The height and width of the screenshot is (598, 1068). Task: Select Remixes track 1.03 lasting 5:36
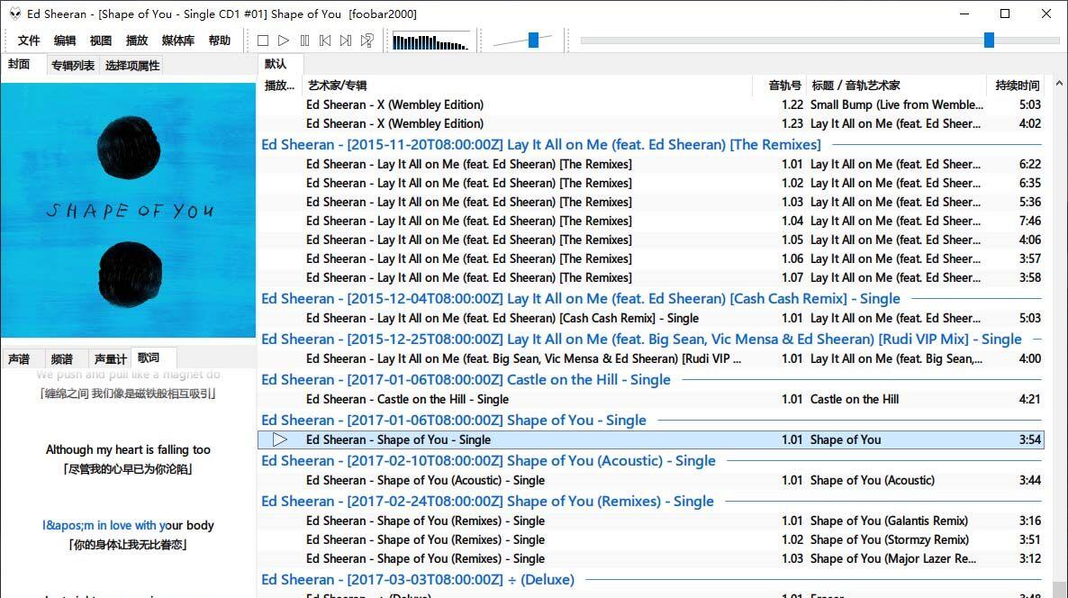tap(650, 203)
